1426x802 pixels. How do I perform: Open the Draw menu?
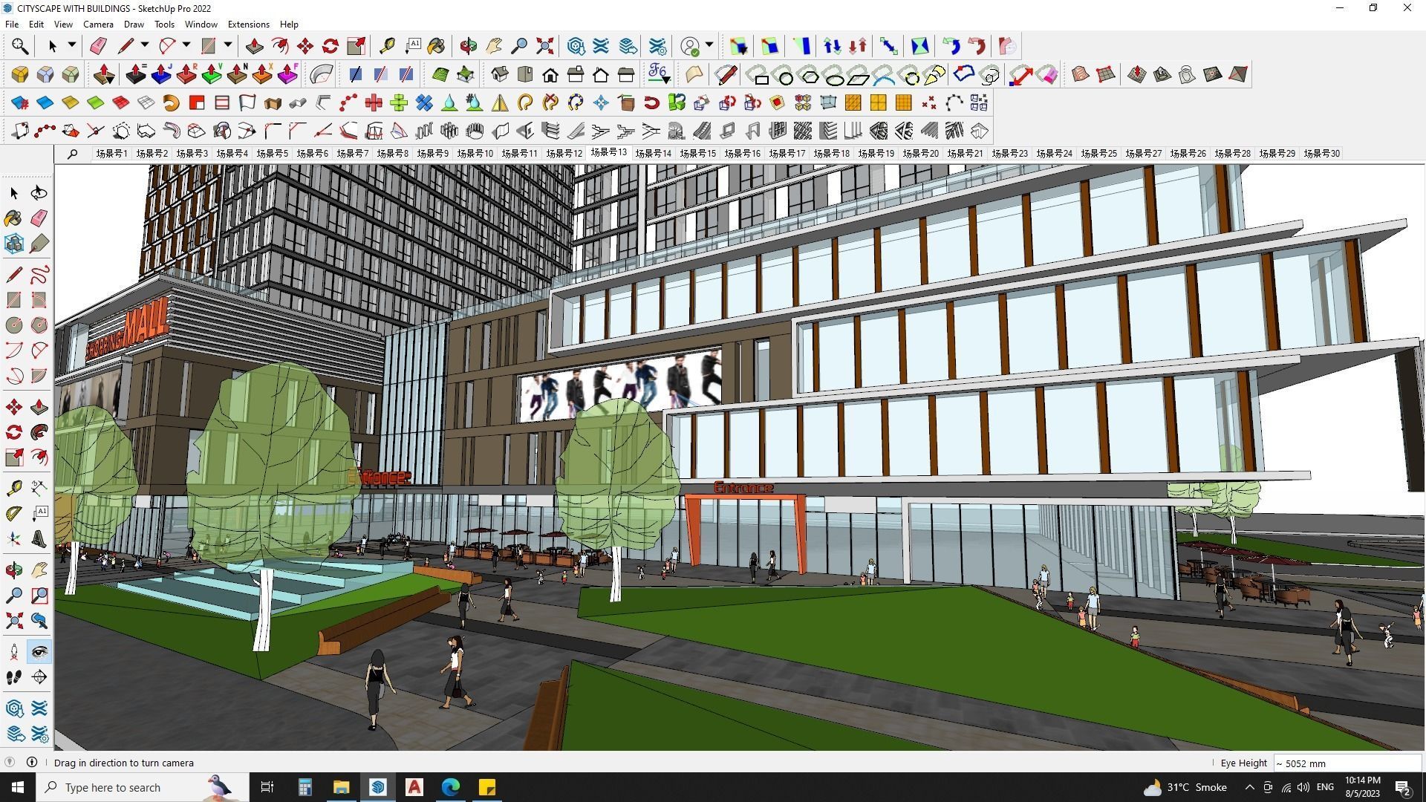[134, 24]
